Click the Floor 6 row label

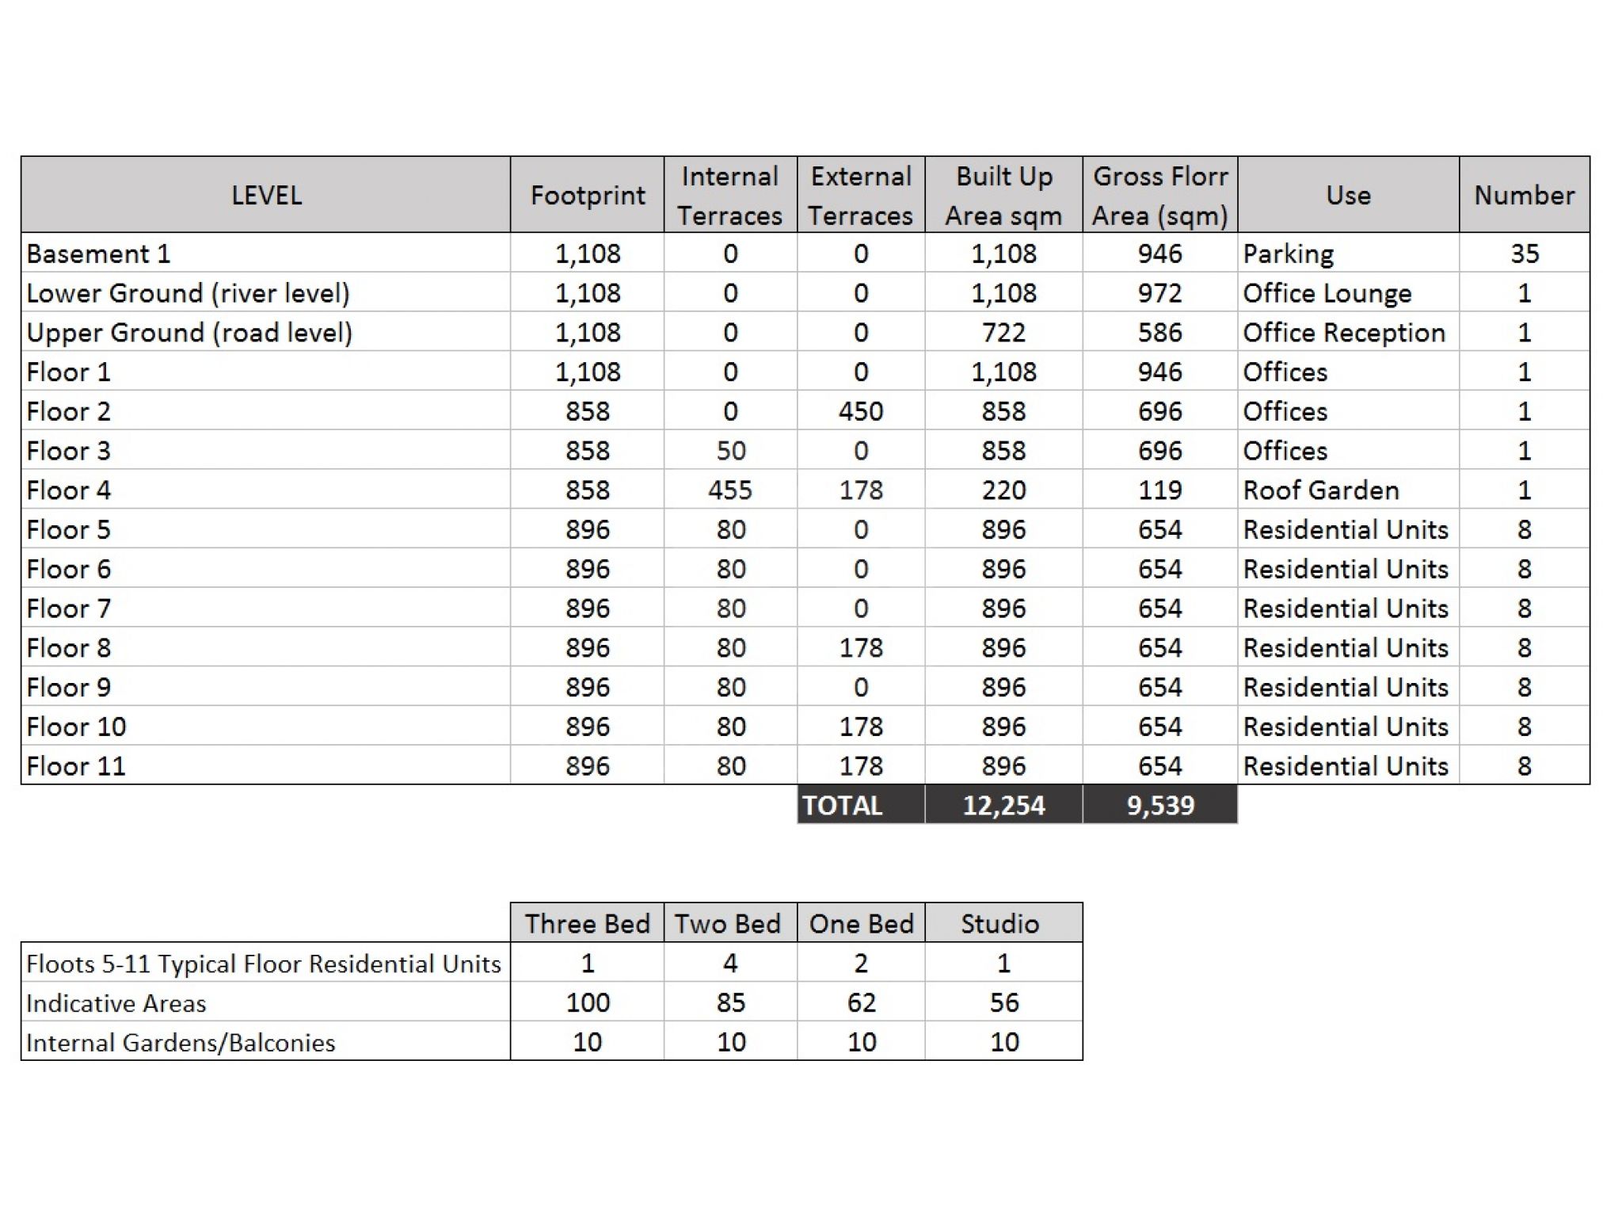tap(68, 569)
